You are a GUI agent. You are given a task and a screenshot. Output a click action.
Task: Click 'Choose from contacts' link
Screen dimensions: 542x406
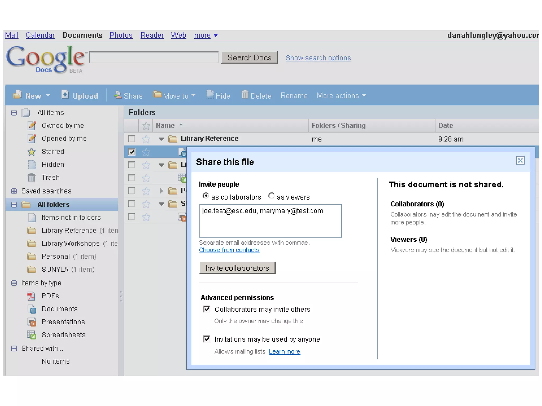(229, 250)
